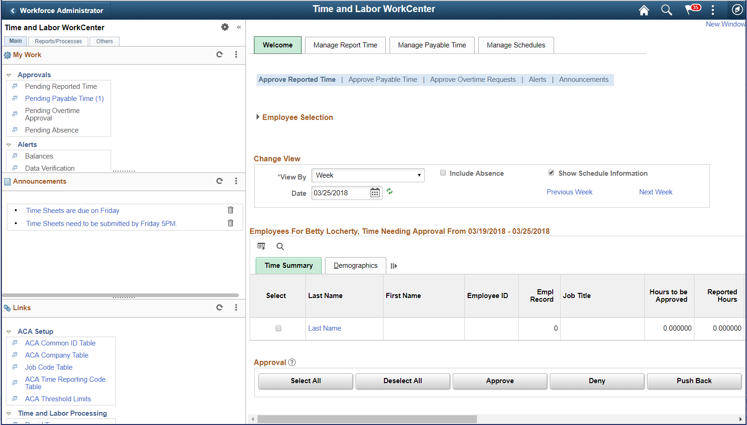Open the View By Week dropdown
Image resolution: width=747 pixels, height=425 pixels.
368,175
